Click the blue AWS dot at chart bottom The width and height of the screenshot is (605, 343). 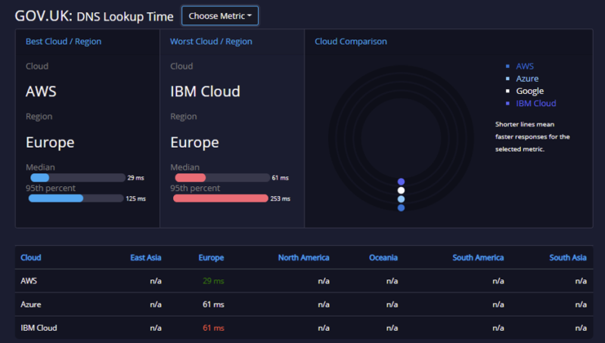click(x=402, y=207)
